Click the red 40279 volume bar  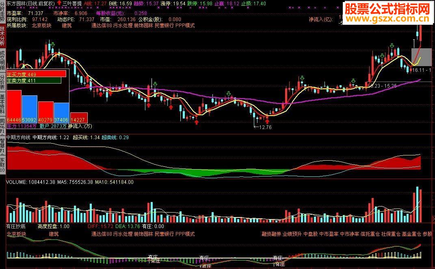[x=46, y=112]
